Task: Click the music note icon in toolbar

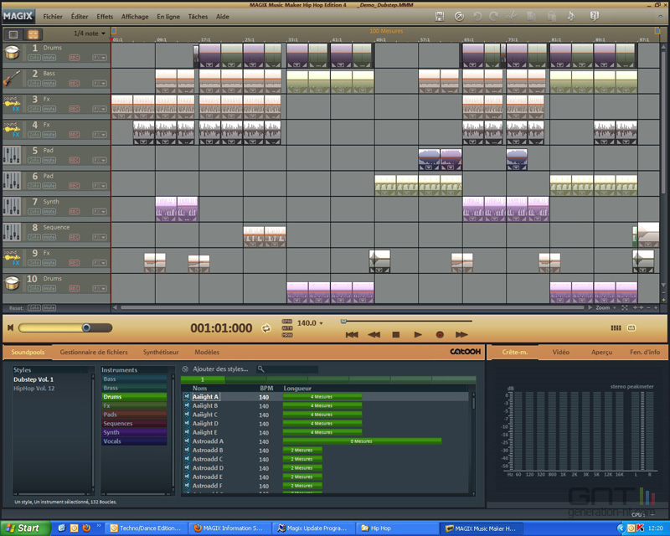Action: (x=571, y=17)
